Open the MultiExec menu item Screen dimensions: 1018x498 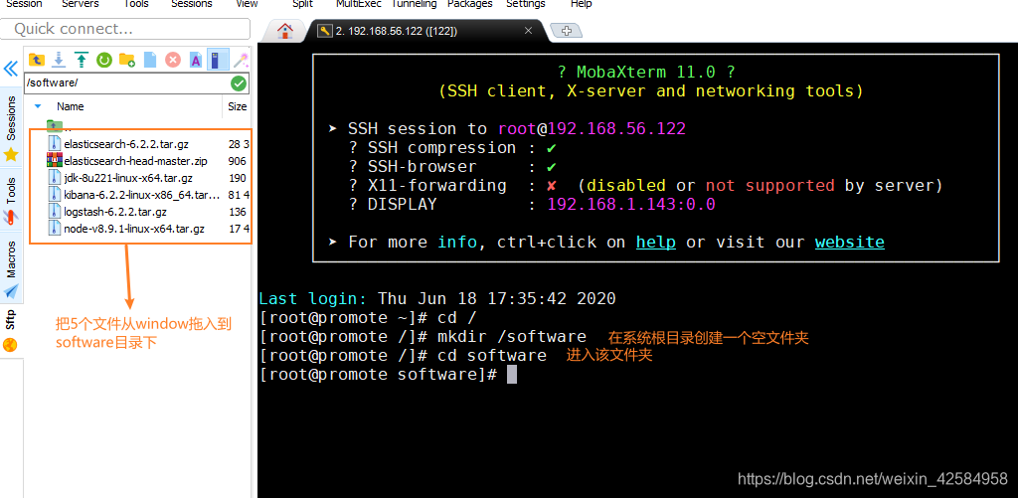(358, 4)
